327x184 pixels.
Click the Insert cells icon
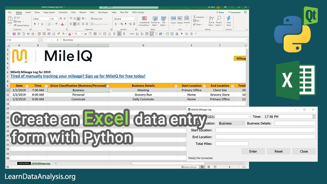(x=173, y=18)
